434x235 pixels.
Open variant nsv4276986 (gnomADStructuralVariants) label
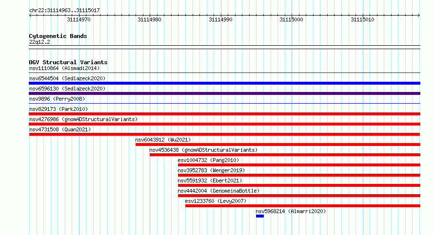click(x=83, y=119)
